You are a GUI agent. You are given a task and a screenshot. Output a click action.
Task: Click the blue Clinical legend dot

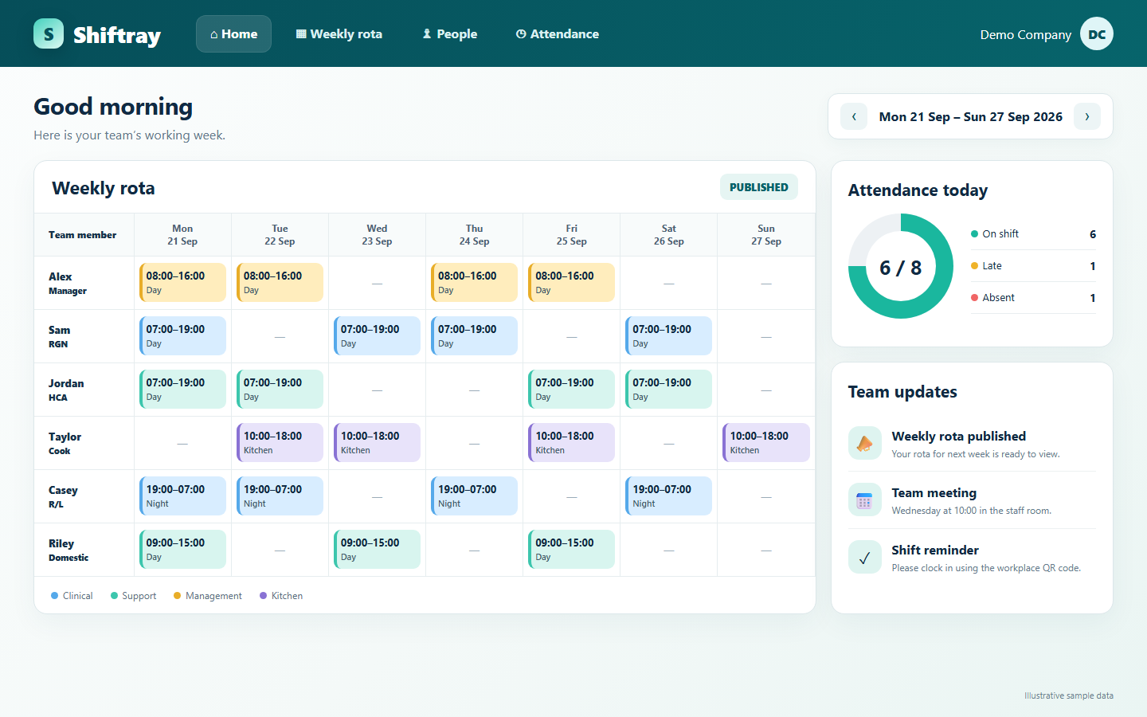point(54,596)
